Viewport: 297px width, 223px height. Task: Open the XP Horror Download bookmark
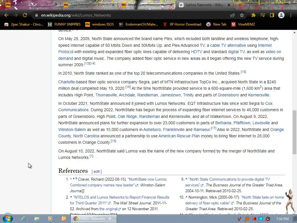click(182, 24)
